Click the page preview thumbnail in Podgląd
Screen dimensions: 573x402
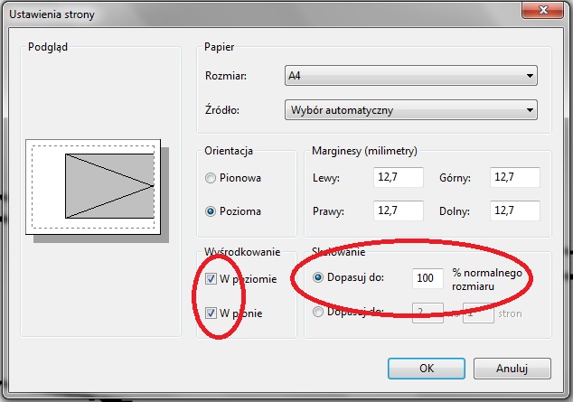[96, 186]
